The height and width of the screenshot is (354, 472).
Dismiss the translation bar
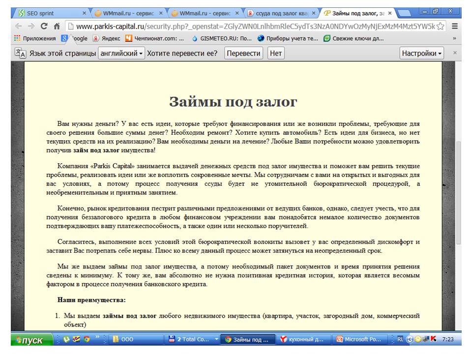point(455,53)
